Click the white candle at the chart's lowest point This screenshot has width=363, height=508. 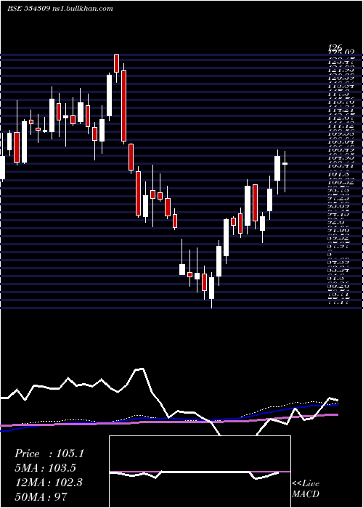pos(212,290)
